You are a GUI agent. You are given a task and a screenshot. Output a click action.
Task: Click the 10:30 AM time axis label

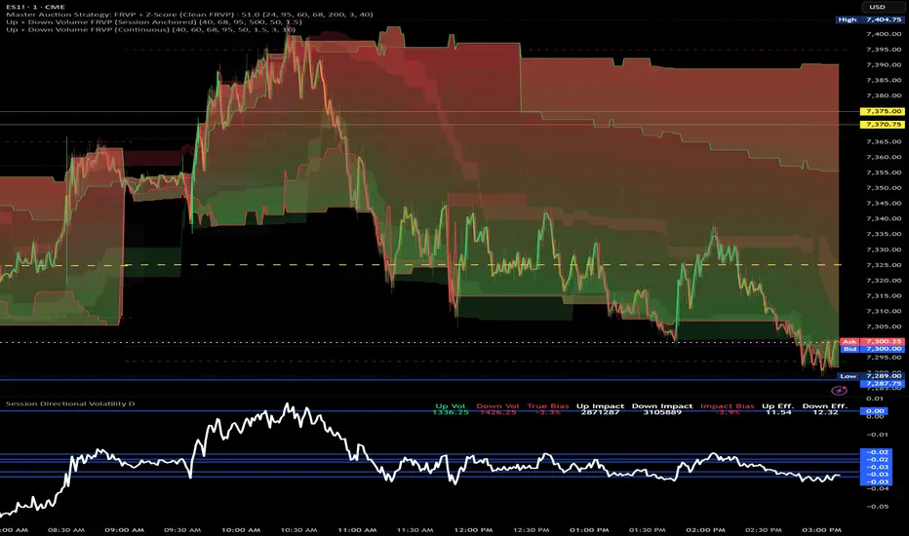[x=298, y=529]
